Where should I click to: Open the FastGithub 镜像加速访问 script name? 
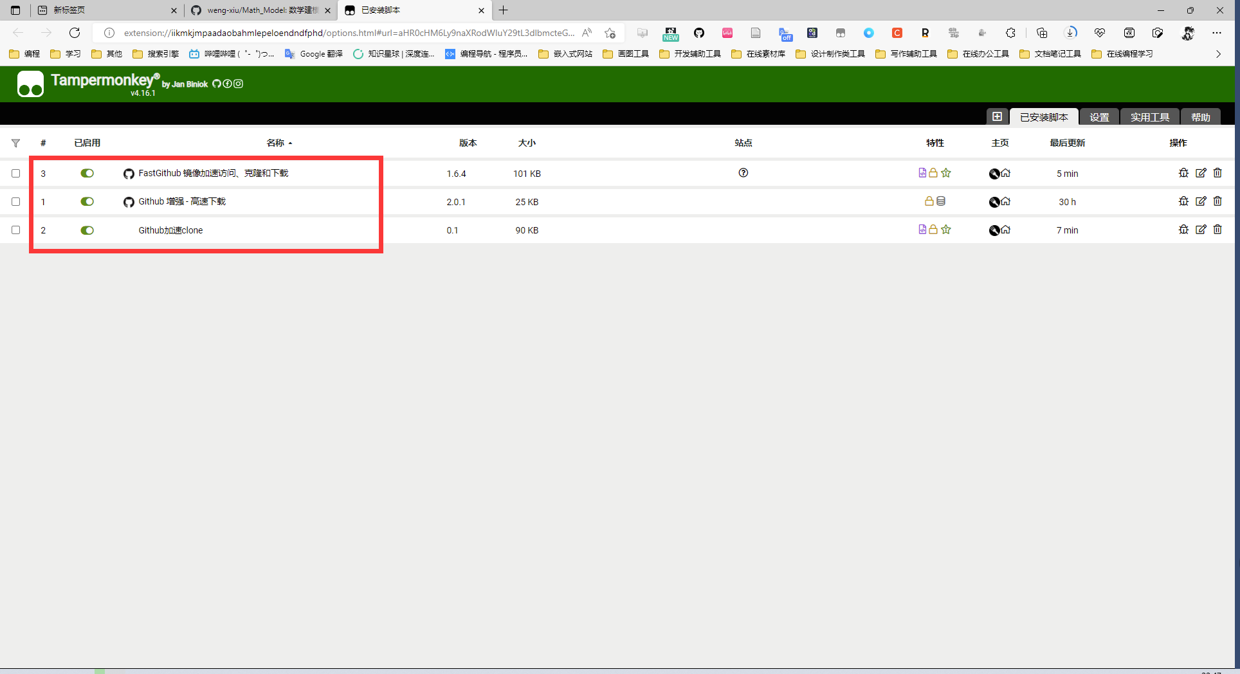click(x=214, y=173)
